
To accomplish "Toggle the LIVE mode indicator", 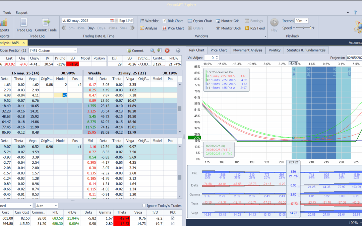I will tap(129, 21).
